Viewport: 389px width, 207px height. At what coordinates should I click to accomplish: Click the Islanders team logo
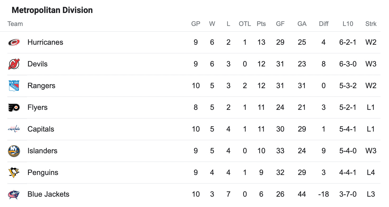14,151
